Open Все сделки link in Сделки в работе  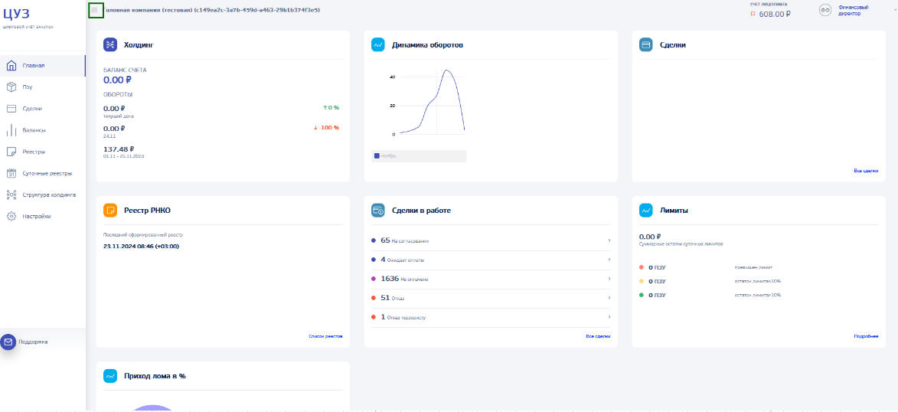pos(598,335)
